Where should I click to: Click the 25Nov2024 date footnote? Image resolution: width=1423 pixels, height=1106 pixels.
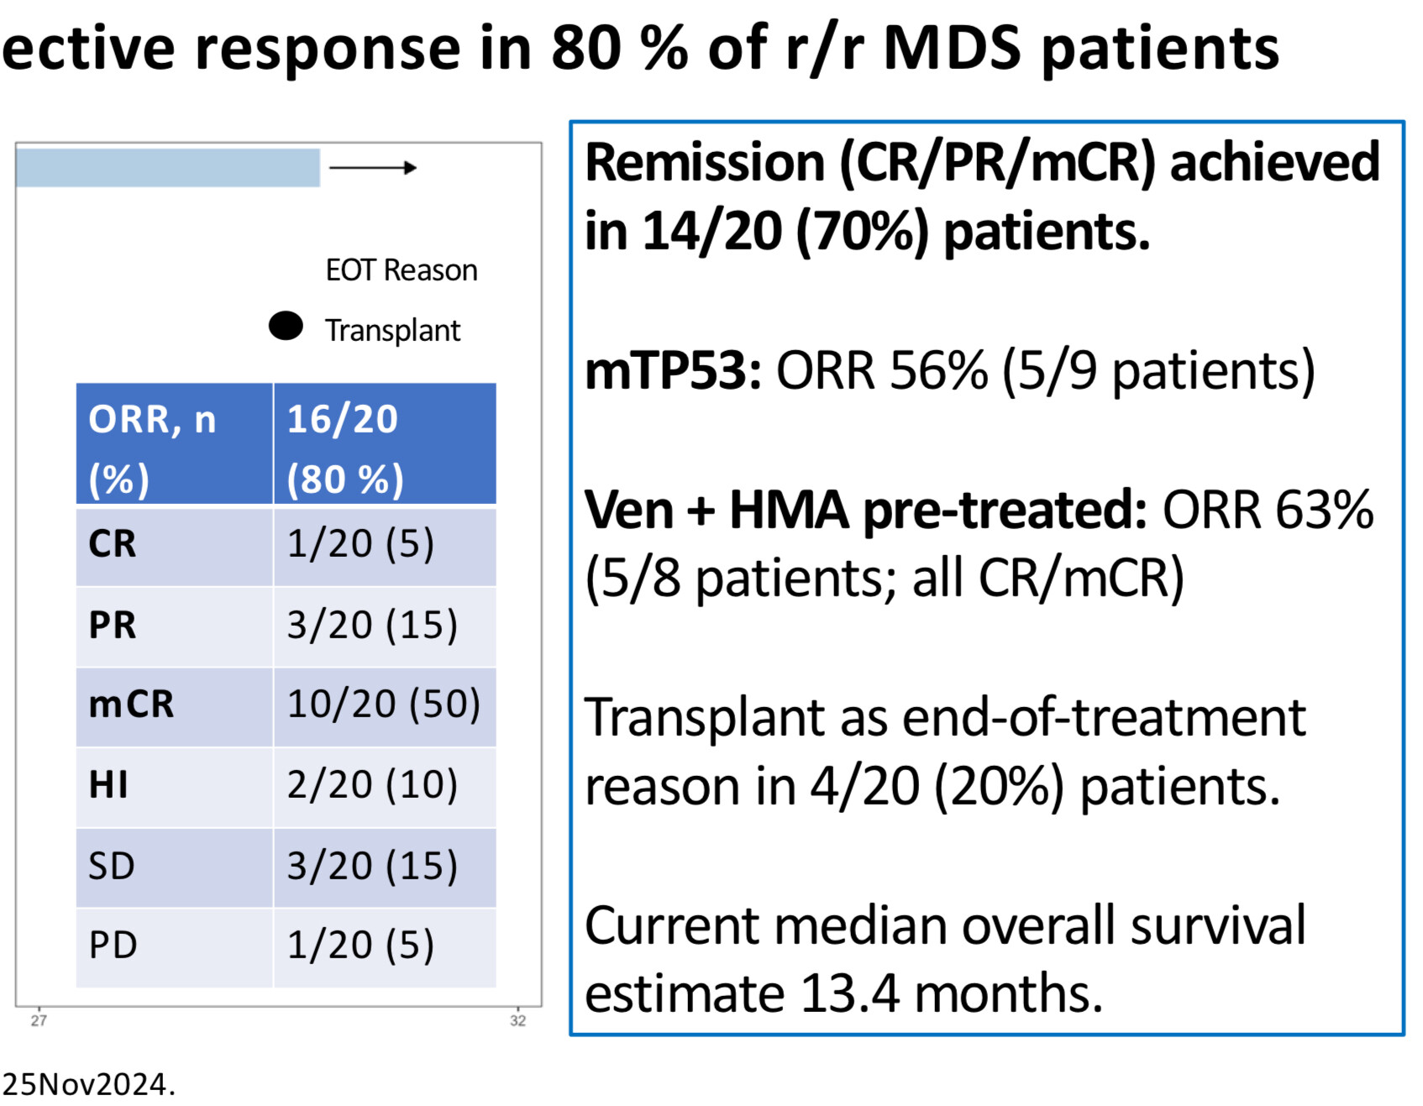(x=88, y=1085)
